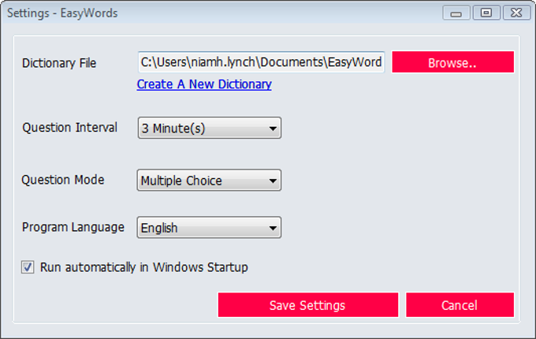The height and width of the screenshot is (339, 536).
Task: Close the Settings - EasyWords window
Action: [516, 13]
